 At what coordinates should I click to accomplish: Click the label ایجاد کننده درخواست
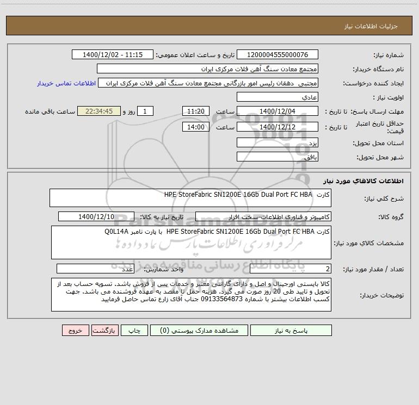373,83
